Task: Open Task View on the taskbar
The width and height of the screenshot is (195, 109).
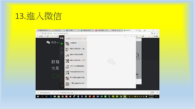Action: (x=46, y=97)
